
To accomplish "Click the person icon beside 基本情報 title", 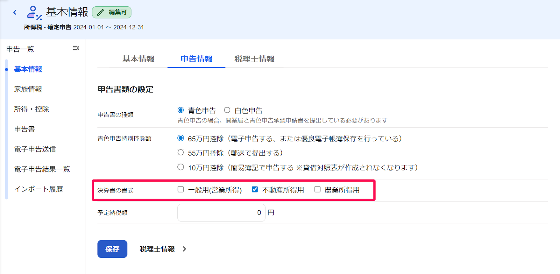I will pyautogui.click(x=34, y=13).
